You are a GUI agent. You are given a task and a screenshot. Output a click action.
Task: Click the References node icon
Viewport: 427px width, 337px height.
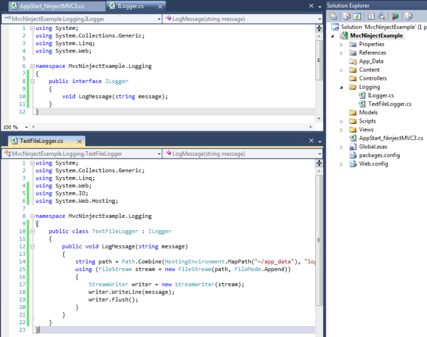pos(353,53)
